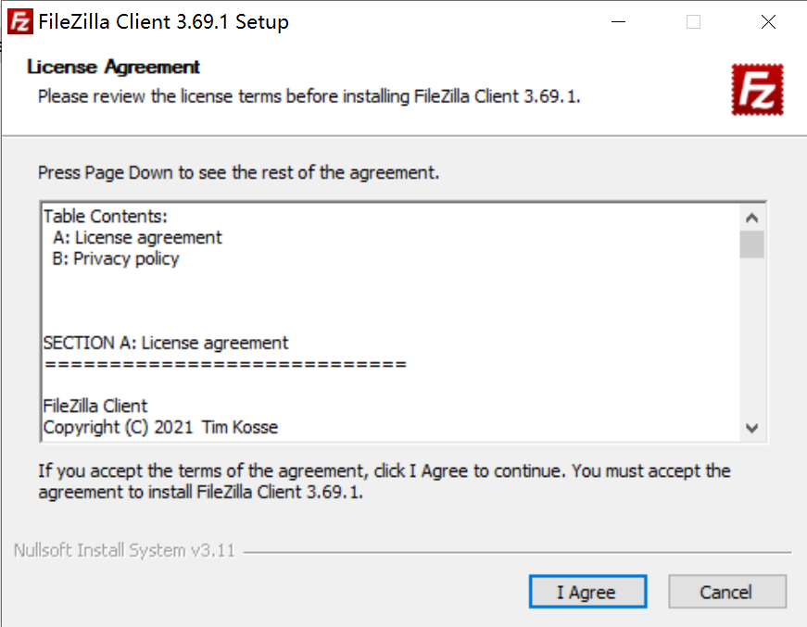Click the 'Nullsoft Install System v3.11' label
807x627 pixels.
click(124, 551)
